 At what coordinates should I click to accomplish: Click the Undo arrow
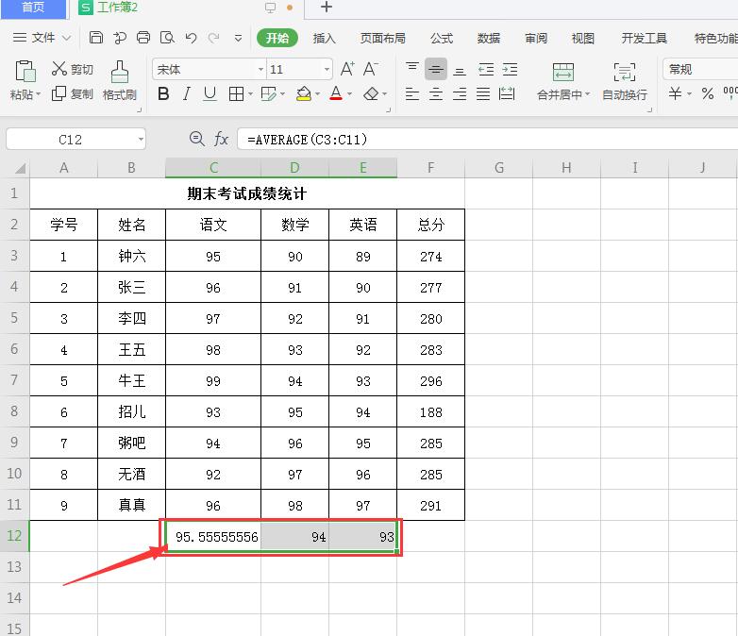click(191, 38)
